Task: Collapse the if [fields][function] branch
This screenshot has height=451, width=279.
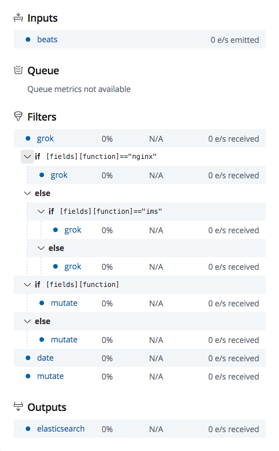Action: click(x=27, y=285)
